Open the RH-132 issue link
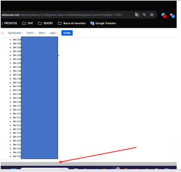The width and height of the screenshot is (181, 172). pos(17,144)
